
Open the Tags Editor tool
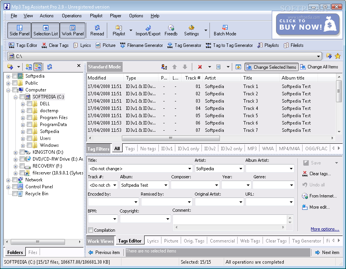[23, 45]
